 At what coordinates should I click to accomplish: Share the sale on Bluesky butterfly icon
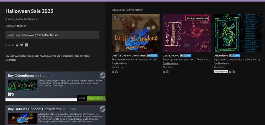coord(17,45)
